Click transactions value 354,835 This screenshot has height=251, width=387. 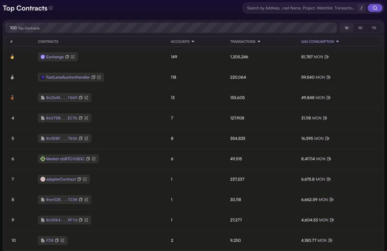[x=238, y=138]
